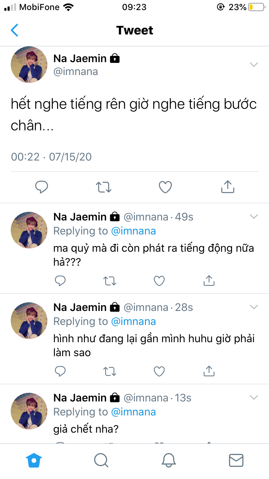Viewport: 269px width, 479px height.
Task: Tap the Na Jaemin name on main tweet
Action: 80,58
